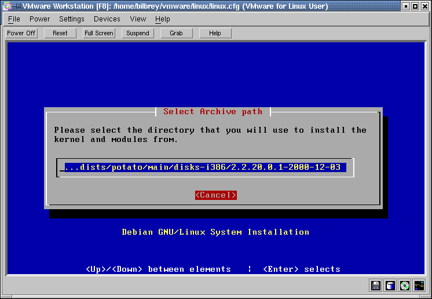
Task: Suspend the virtual machine
Action: click(138, 33)
